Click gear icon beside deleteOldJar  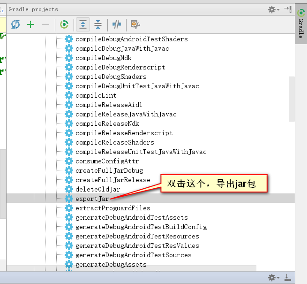point(69,189)
